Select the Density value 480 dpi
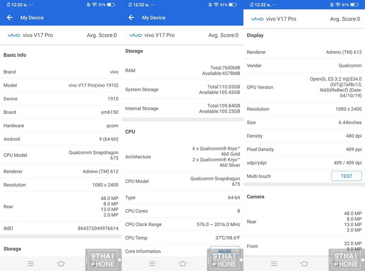 click(x=354, y=136)
